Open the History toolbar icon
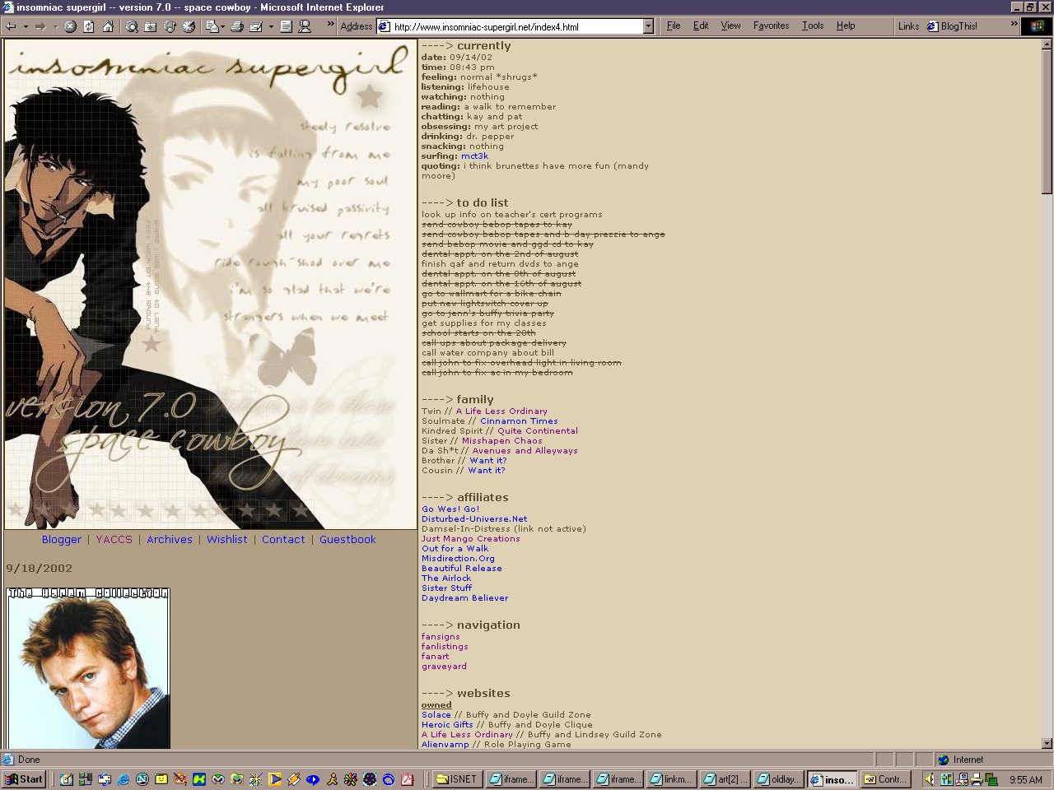 [x=189, y=26]
